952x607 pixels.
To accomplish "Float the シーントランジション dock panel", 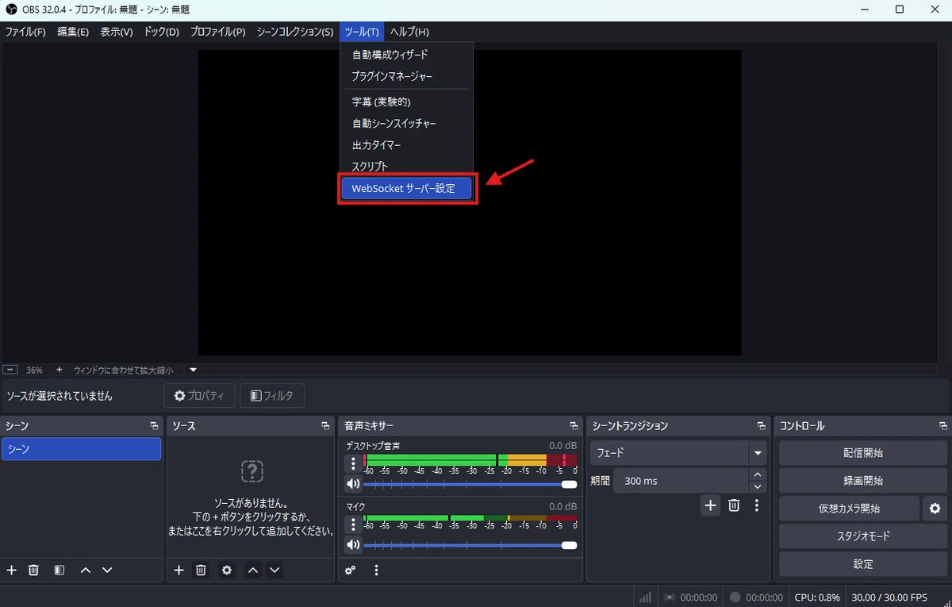I will tap(762, 426).
